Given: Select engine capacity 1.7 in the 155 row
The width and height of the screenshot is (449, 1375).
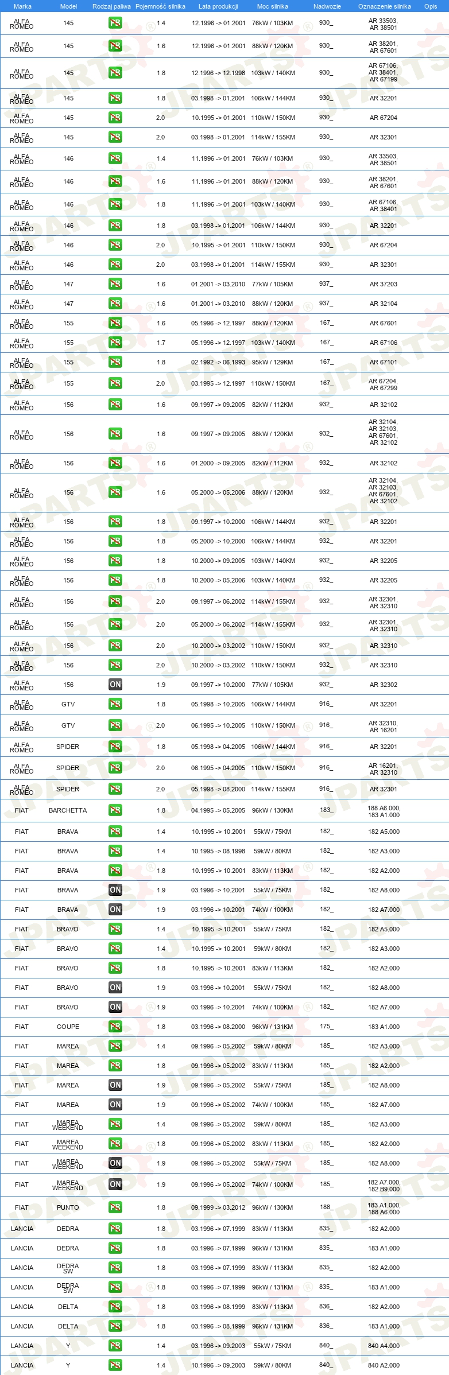Looking at the screenshot, I should tap(161, 343).
